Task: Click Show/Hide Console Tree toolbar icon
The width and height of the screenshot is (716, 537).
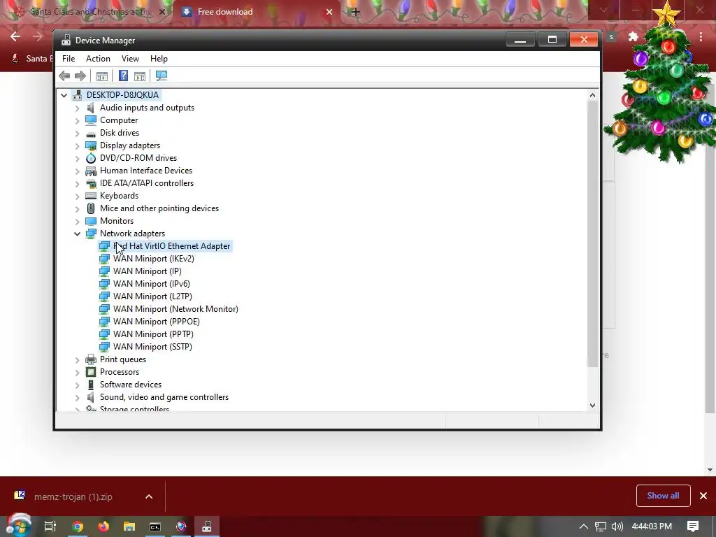Action: [x=102, y=76]
